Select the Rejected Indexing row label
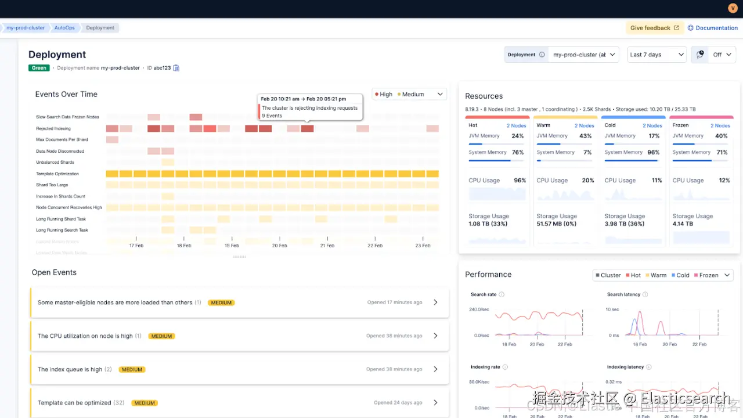 click(53, 128)
